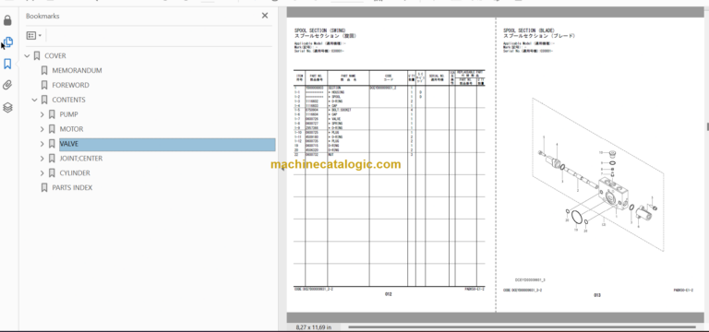This screenshot has height=332, width=709.
Task: Go to the JOINT;CENTER bookmark
Action: (81, 159)
